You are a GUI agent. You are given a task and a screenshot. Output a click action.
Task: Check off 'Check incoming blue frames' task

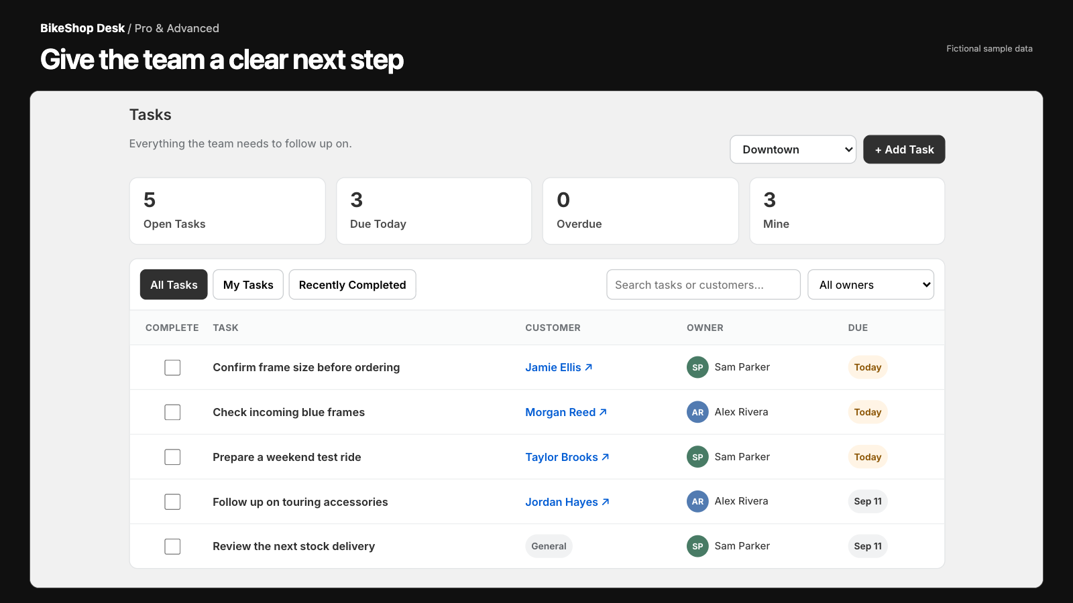(172, 412)
